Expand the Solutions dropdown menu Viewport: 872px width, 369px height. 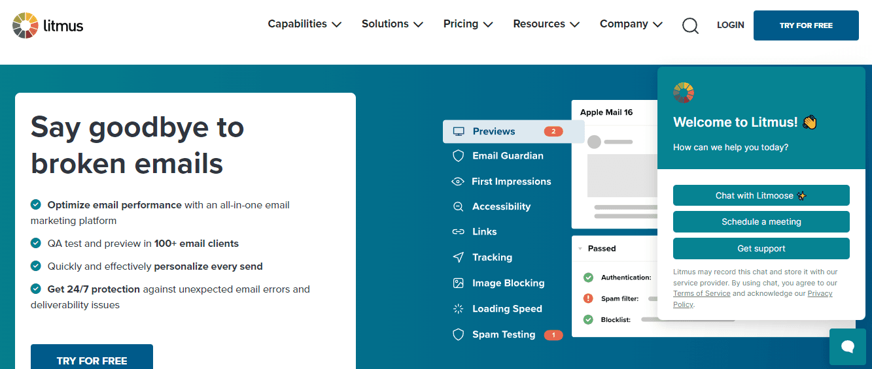392,24
